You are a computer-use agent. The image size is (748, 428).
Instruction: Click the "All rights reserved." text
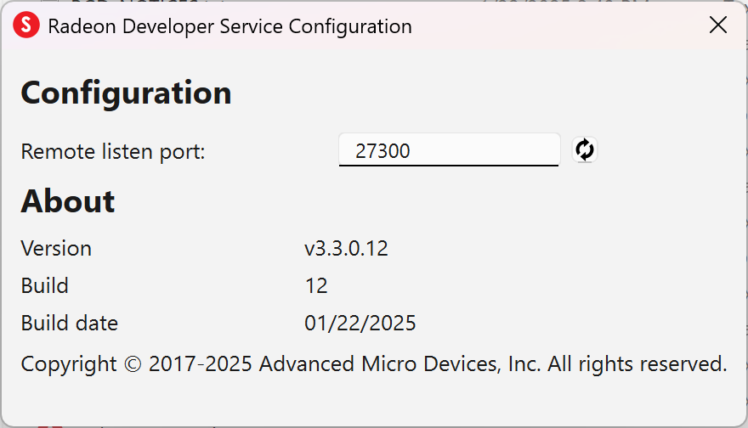tap(637, 364)
